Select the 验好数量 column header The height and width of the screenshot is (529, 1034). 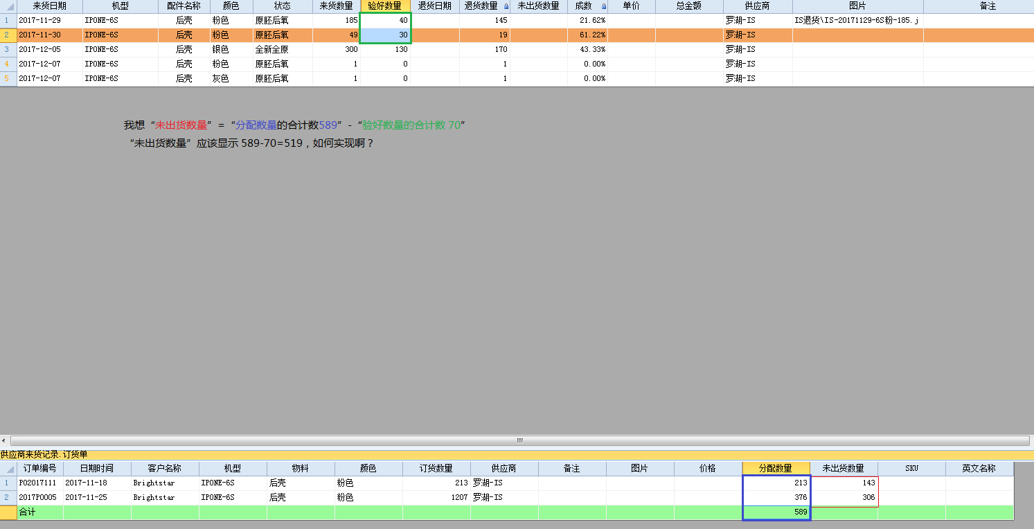coord(385,6)
